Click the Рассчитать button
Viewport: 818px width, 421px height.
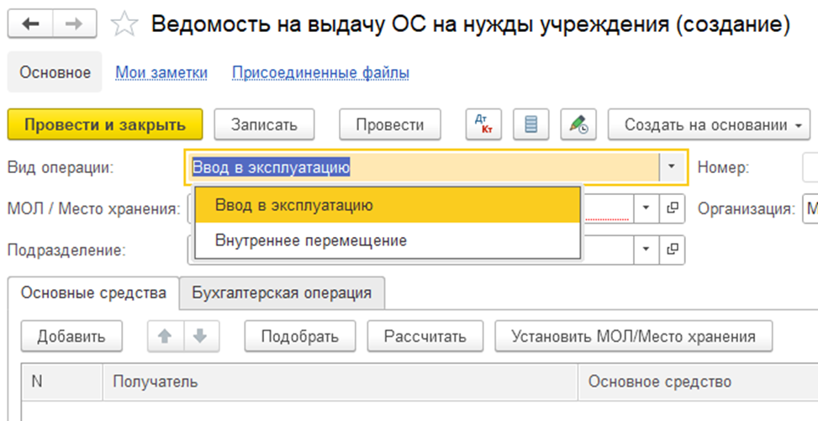(x=425, y=336)
